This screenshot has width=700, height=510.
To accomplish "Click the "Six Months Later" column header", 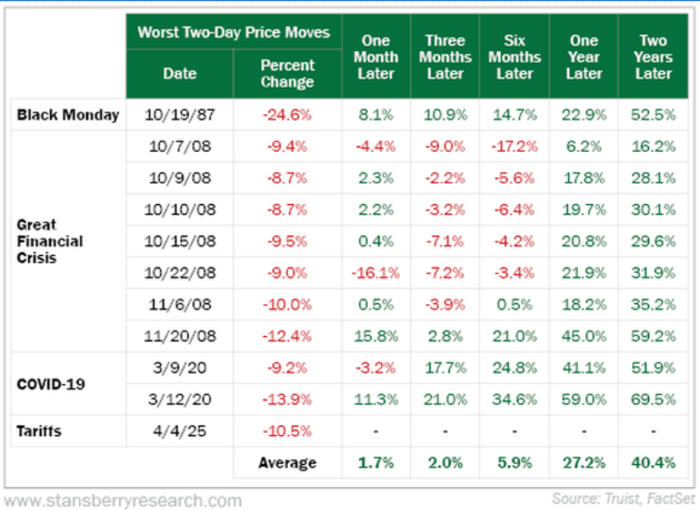I will coord(515,56).
